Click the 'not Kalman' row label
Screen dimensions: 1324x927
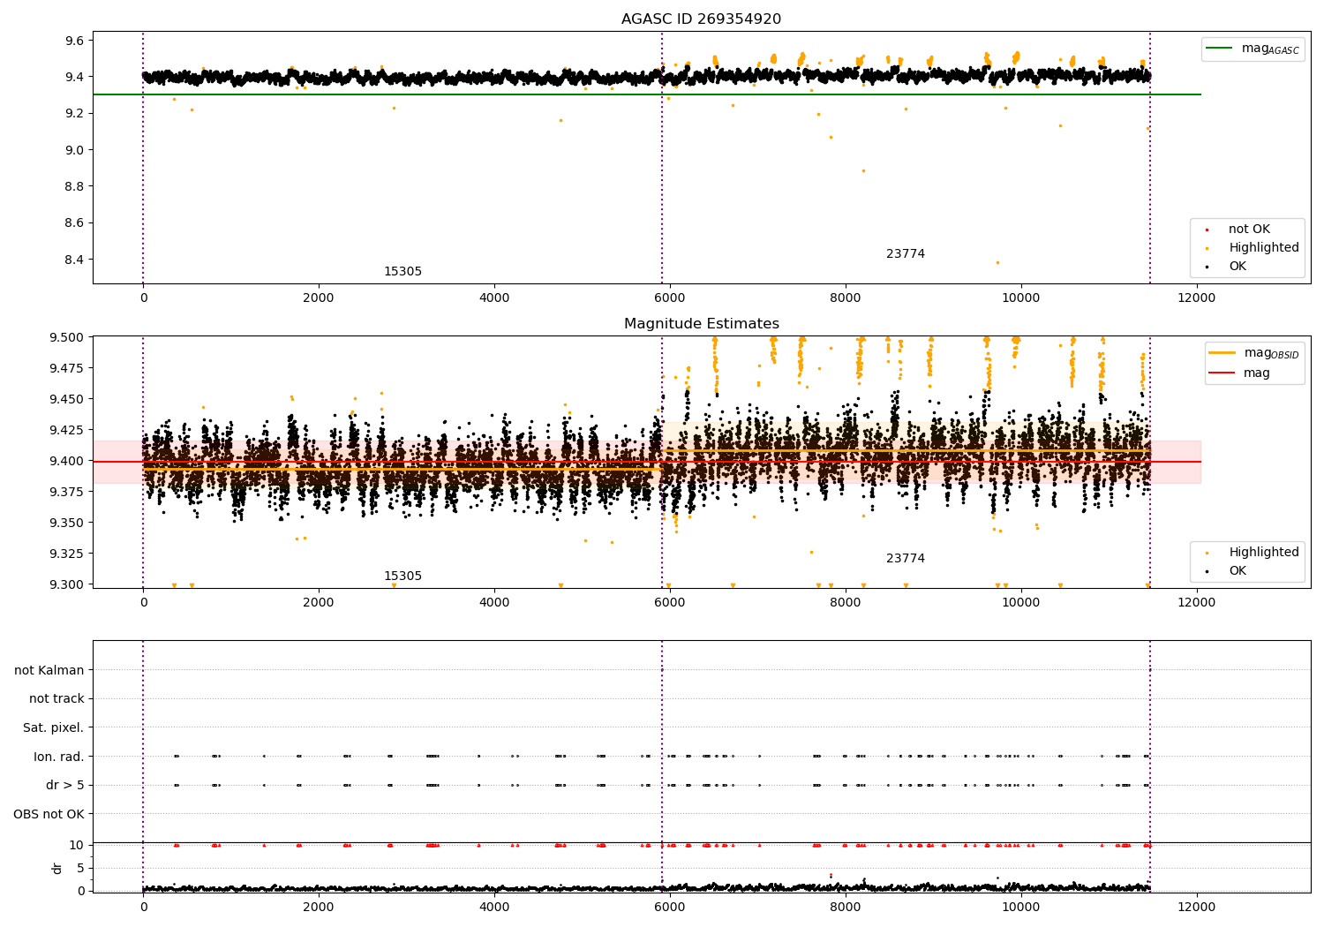pos(49,670)
